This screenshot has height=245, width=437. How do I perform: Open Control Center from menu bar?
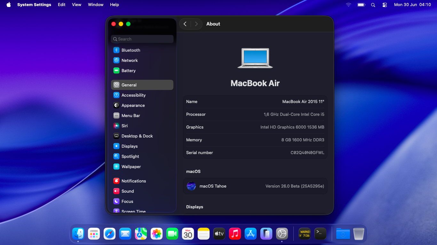[385, 5]
